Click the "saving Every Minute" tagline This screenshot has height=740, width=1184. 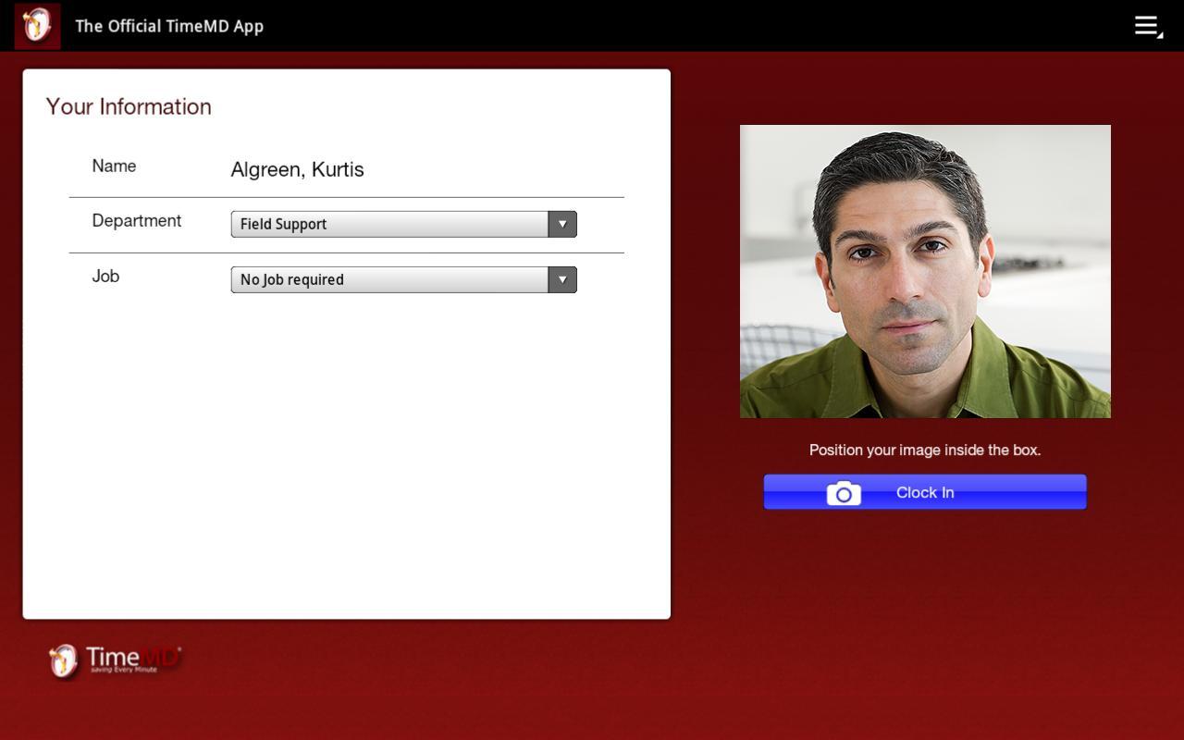[x=123, y=670]
